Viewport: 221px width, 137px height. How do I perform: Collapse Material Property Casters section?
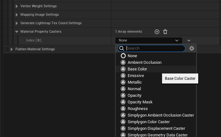[17, 32]
